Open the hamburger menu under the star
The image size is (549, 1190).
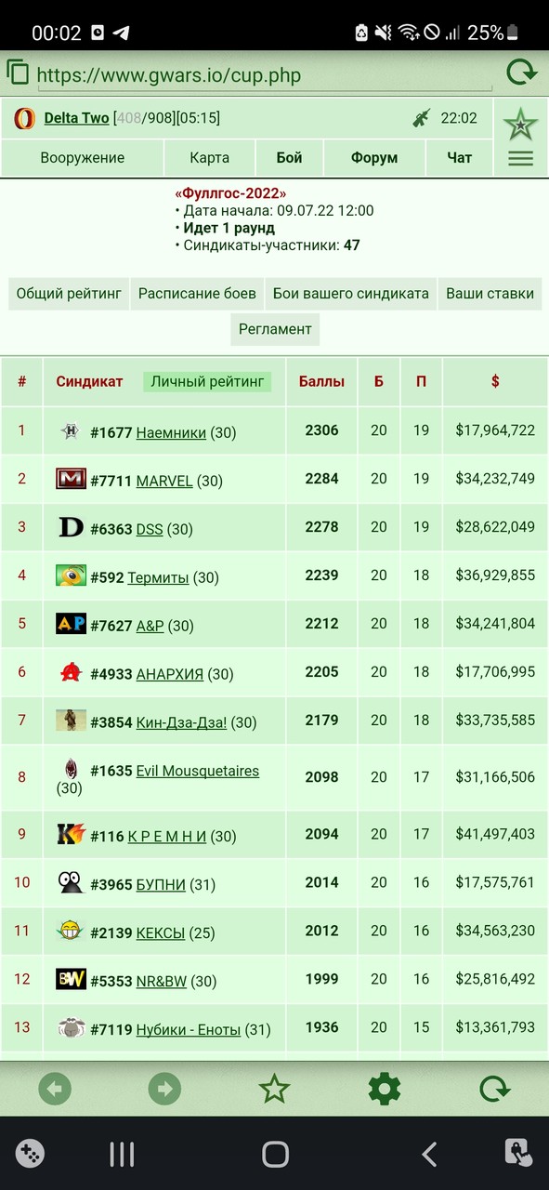(520, 159)
